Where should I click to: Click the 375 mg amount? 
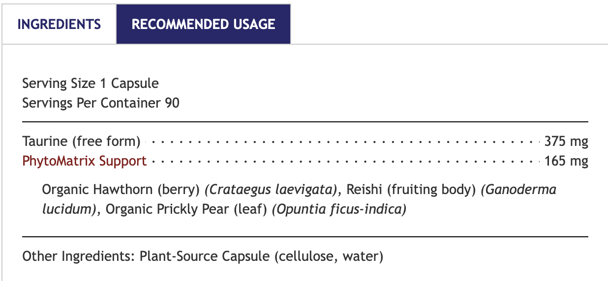coord(566,142)
